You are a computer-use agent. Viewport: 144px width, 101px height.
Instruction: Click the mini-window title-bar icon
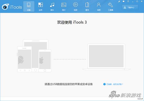(x=128, y=2)
